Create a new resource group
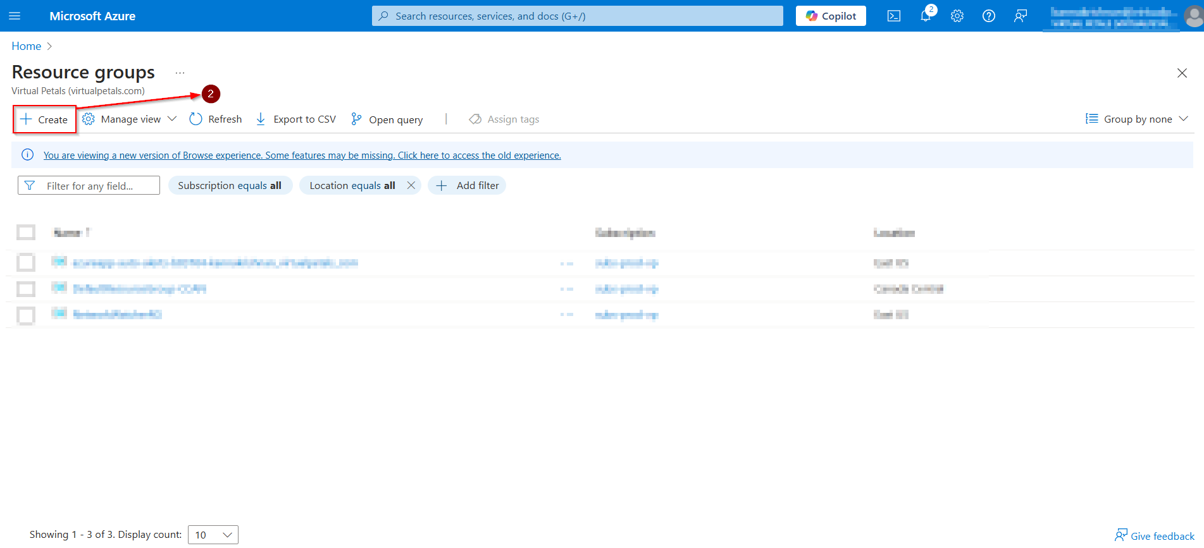This screenshot has height=548, width=1204. [44, 119]
